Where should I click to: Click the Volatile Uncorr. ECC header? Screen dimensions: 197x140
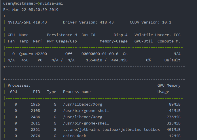click(x=158, y=35)
